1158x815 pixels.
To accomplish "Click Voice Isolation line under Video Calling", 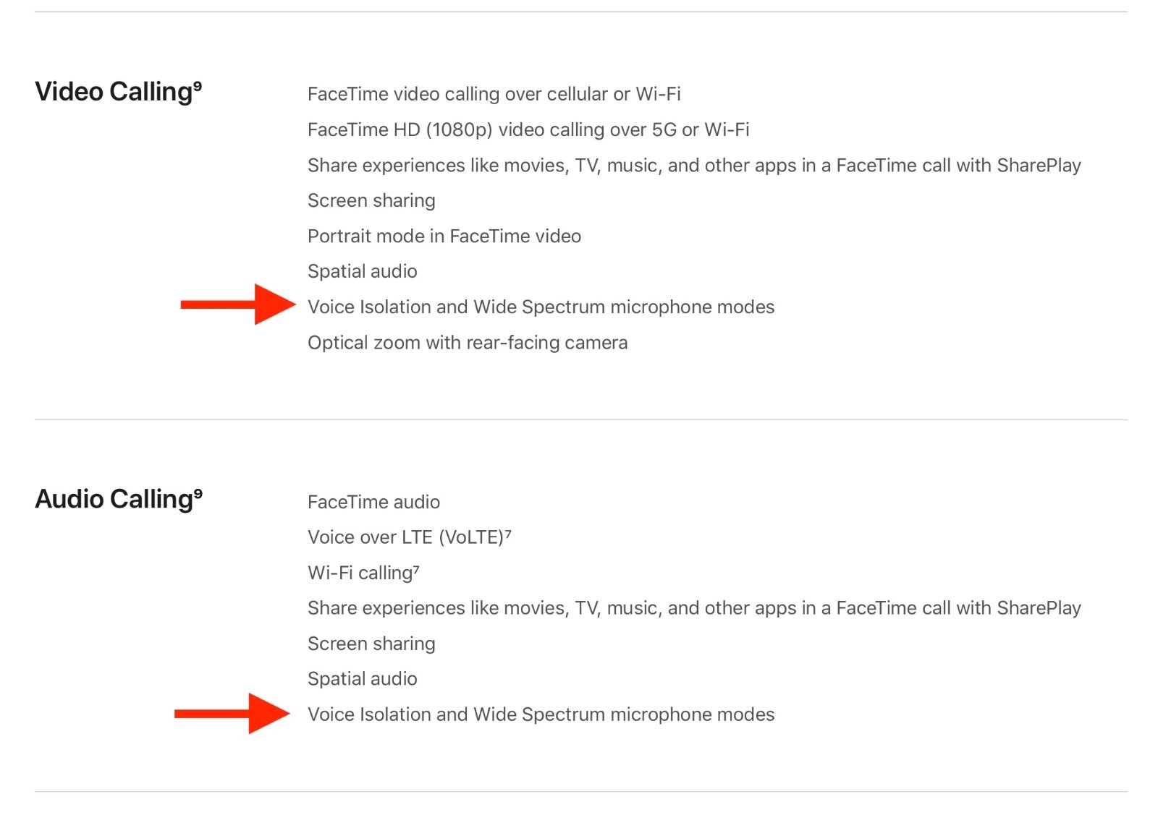I will [x=541, y=307].
